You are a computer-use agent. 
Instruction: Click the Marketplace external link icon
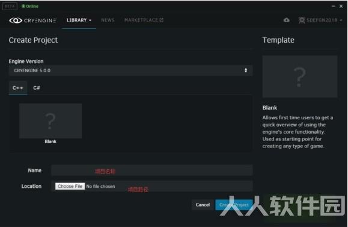coord(162,20)
